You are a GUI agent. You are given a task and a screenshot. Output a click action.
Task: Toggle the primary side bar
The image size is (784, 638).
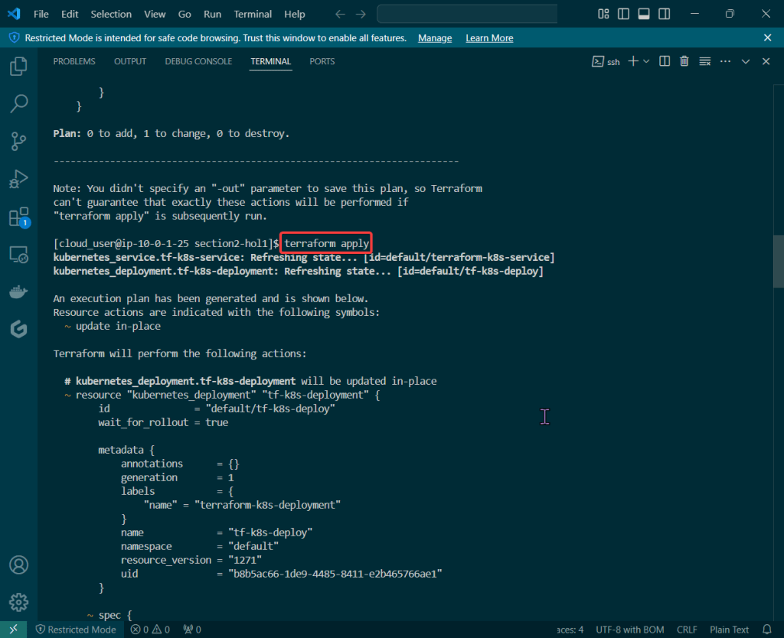coord(624,14)
